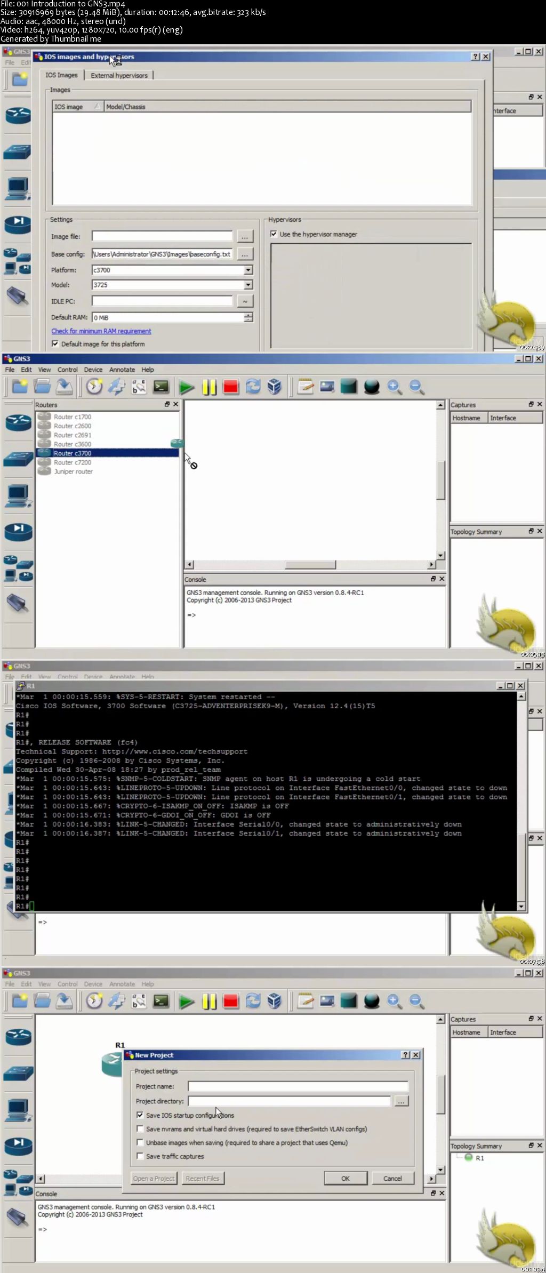Click Add note icon in Routers-list frame toolbar
Viewport: 546px width, 1273px height.
[x=306, y=387]
